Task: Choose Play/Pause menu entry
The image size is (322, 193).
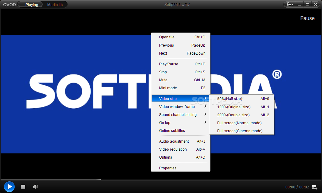Action: [x=181, y=64]
